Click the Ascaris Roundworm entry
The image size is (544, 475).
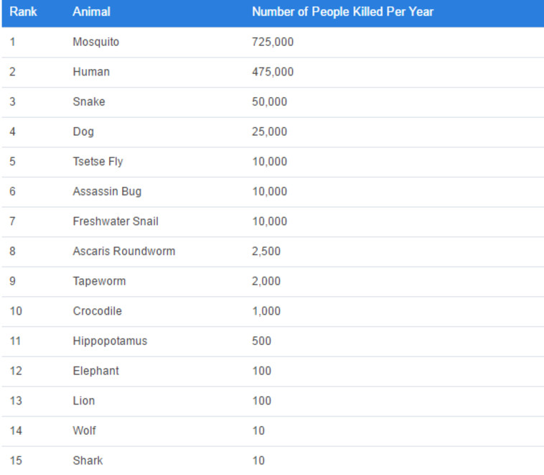pos(123,252)
